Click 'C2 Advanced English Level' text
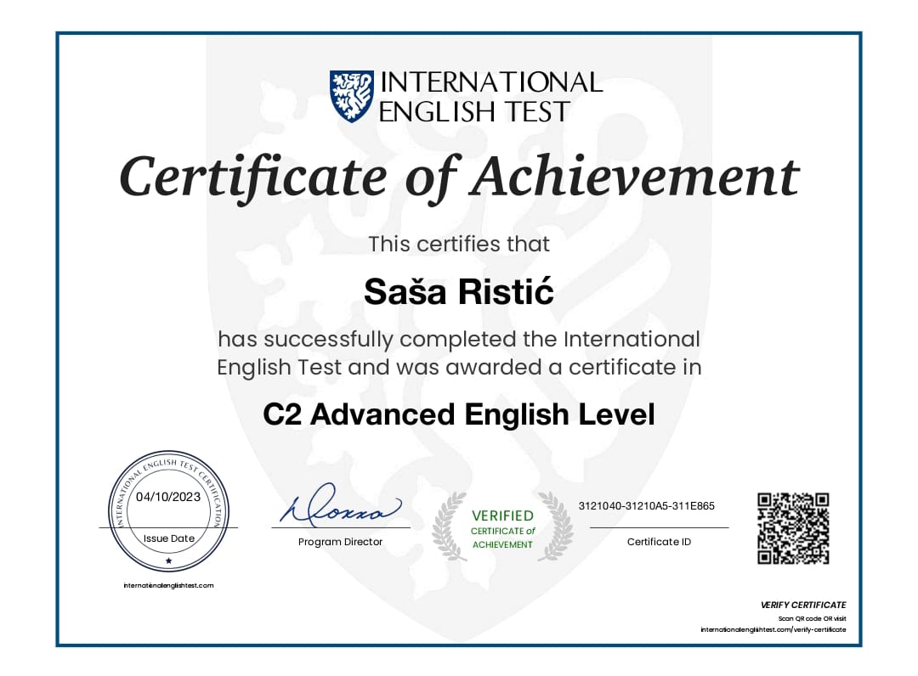 (459, 414)
